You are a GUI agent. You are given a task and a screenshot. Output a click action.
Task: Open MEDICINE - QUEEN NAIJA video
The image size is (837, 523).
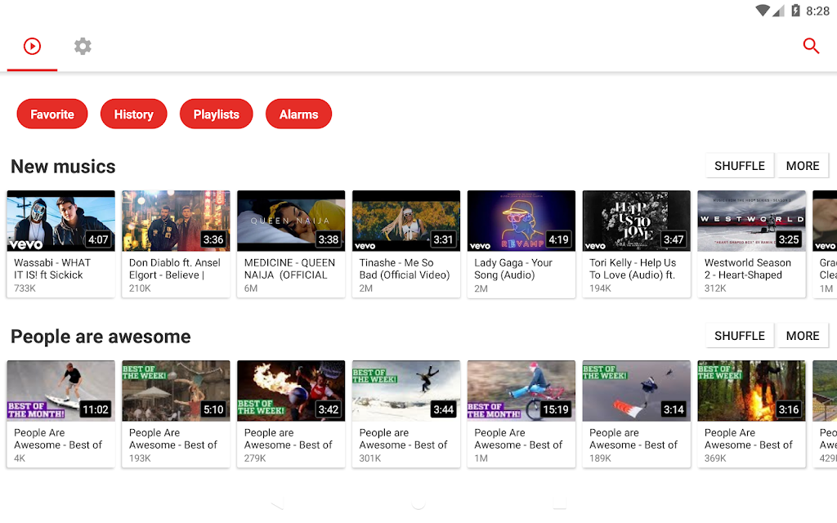[291, 221]
